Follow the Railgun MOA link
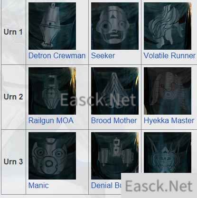Screen dimensions: 197x198 coord(51,121)
